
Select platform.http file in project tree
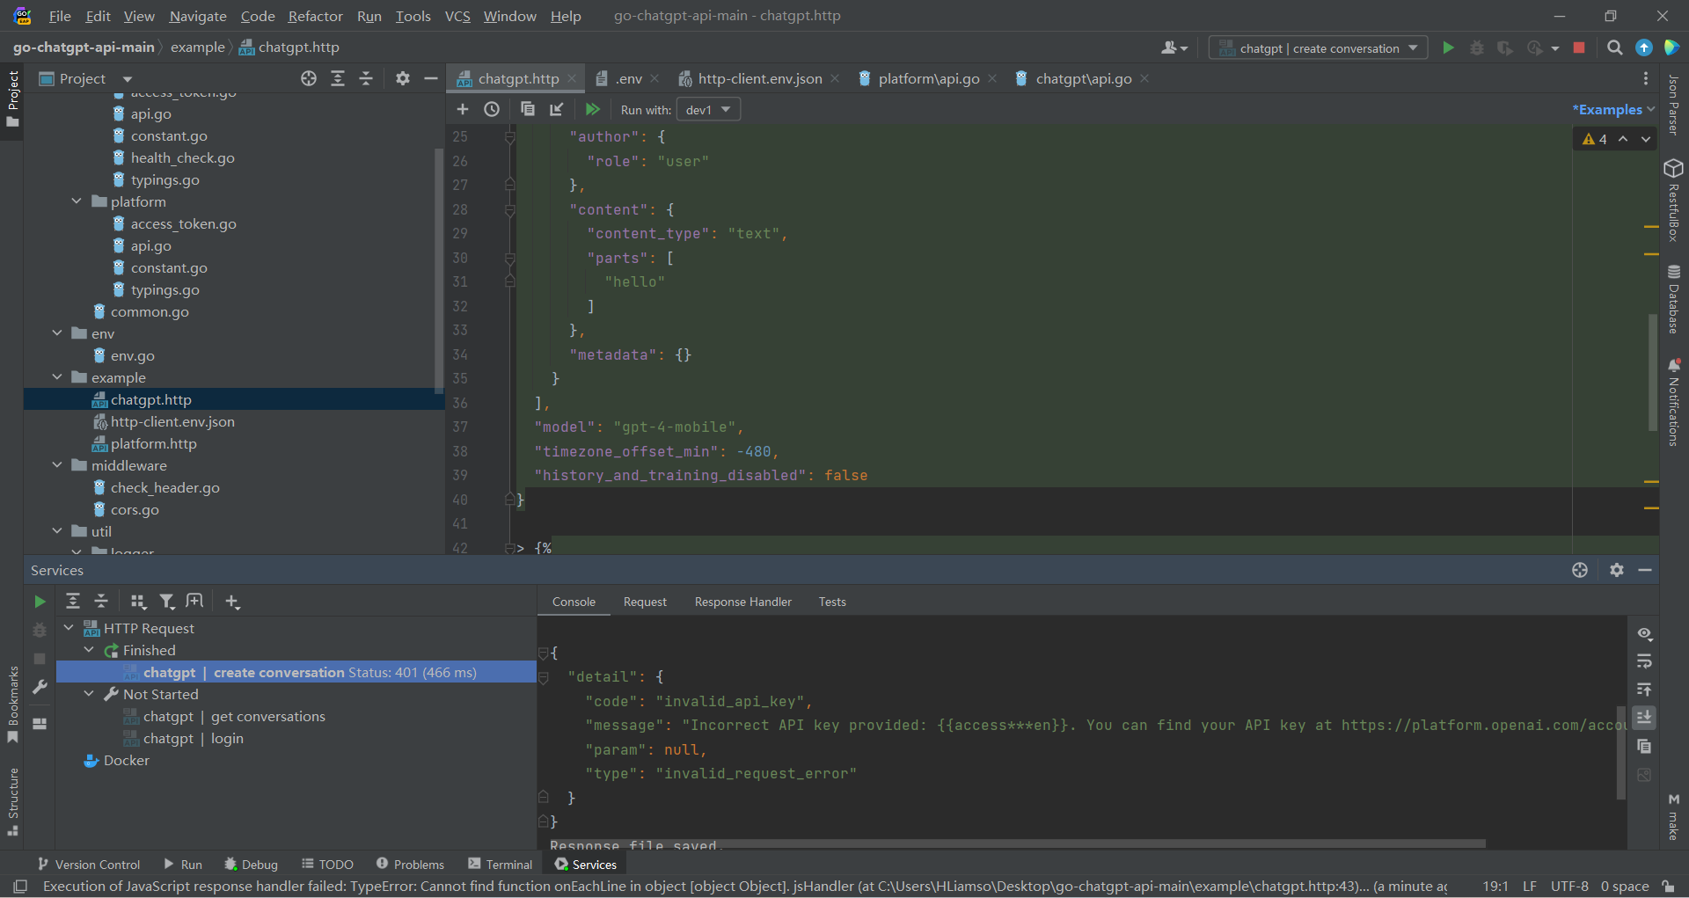(153, 443)
